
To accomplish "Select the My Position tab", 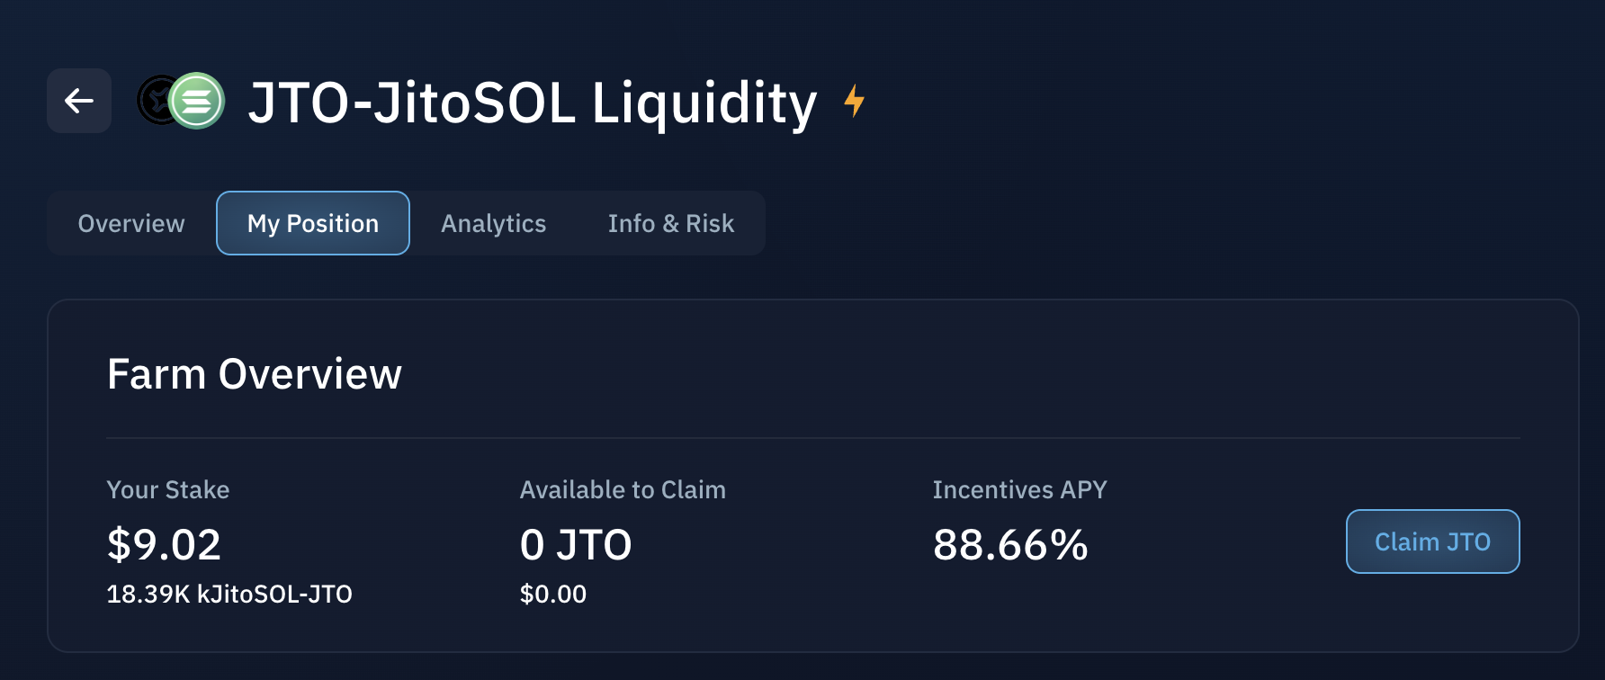I will point(313,223).
